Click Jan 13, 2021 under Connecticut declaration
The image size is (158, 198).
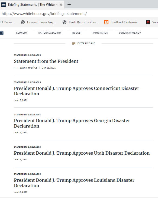[x=21, y=100]
